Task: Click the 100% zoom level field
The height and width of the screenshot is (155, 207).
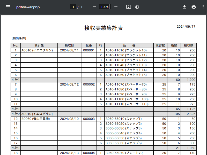Action: pos(105,7)
